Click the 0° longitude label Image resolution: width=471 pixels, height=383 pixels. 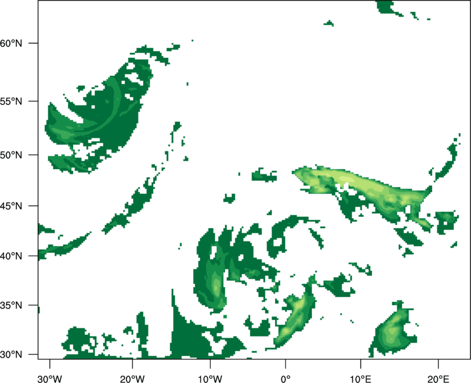[x=286, y=379]
